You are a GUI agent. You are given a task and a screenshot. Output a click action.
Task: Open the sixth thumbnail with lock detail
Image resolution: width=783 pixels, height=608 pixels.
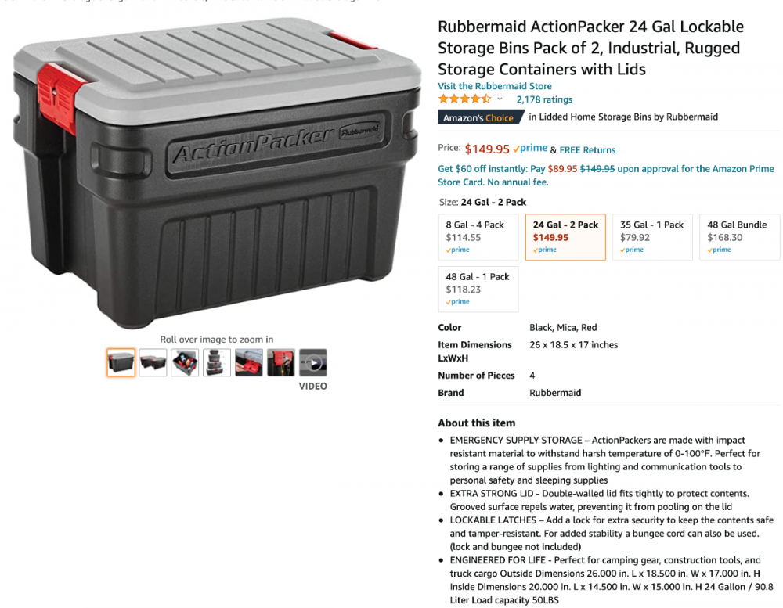point(280,362)
